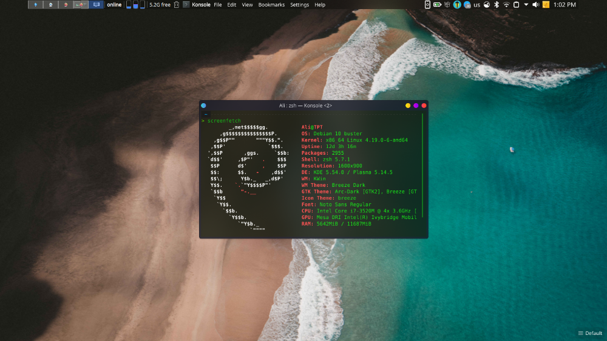Open the clipboard tray icon

[517, 5]
